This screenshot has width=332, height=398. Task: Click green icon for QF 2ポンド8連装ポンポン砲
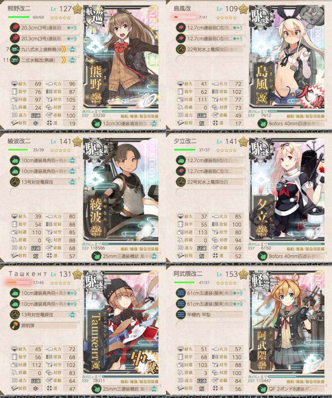click(262, 389)
